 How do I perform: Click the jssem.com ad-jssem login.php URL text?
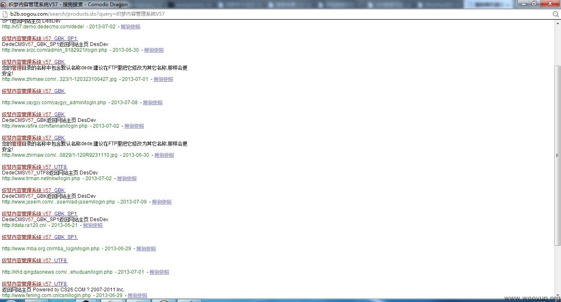[x=59, y=202]
